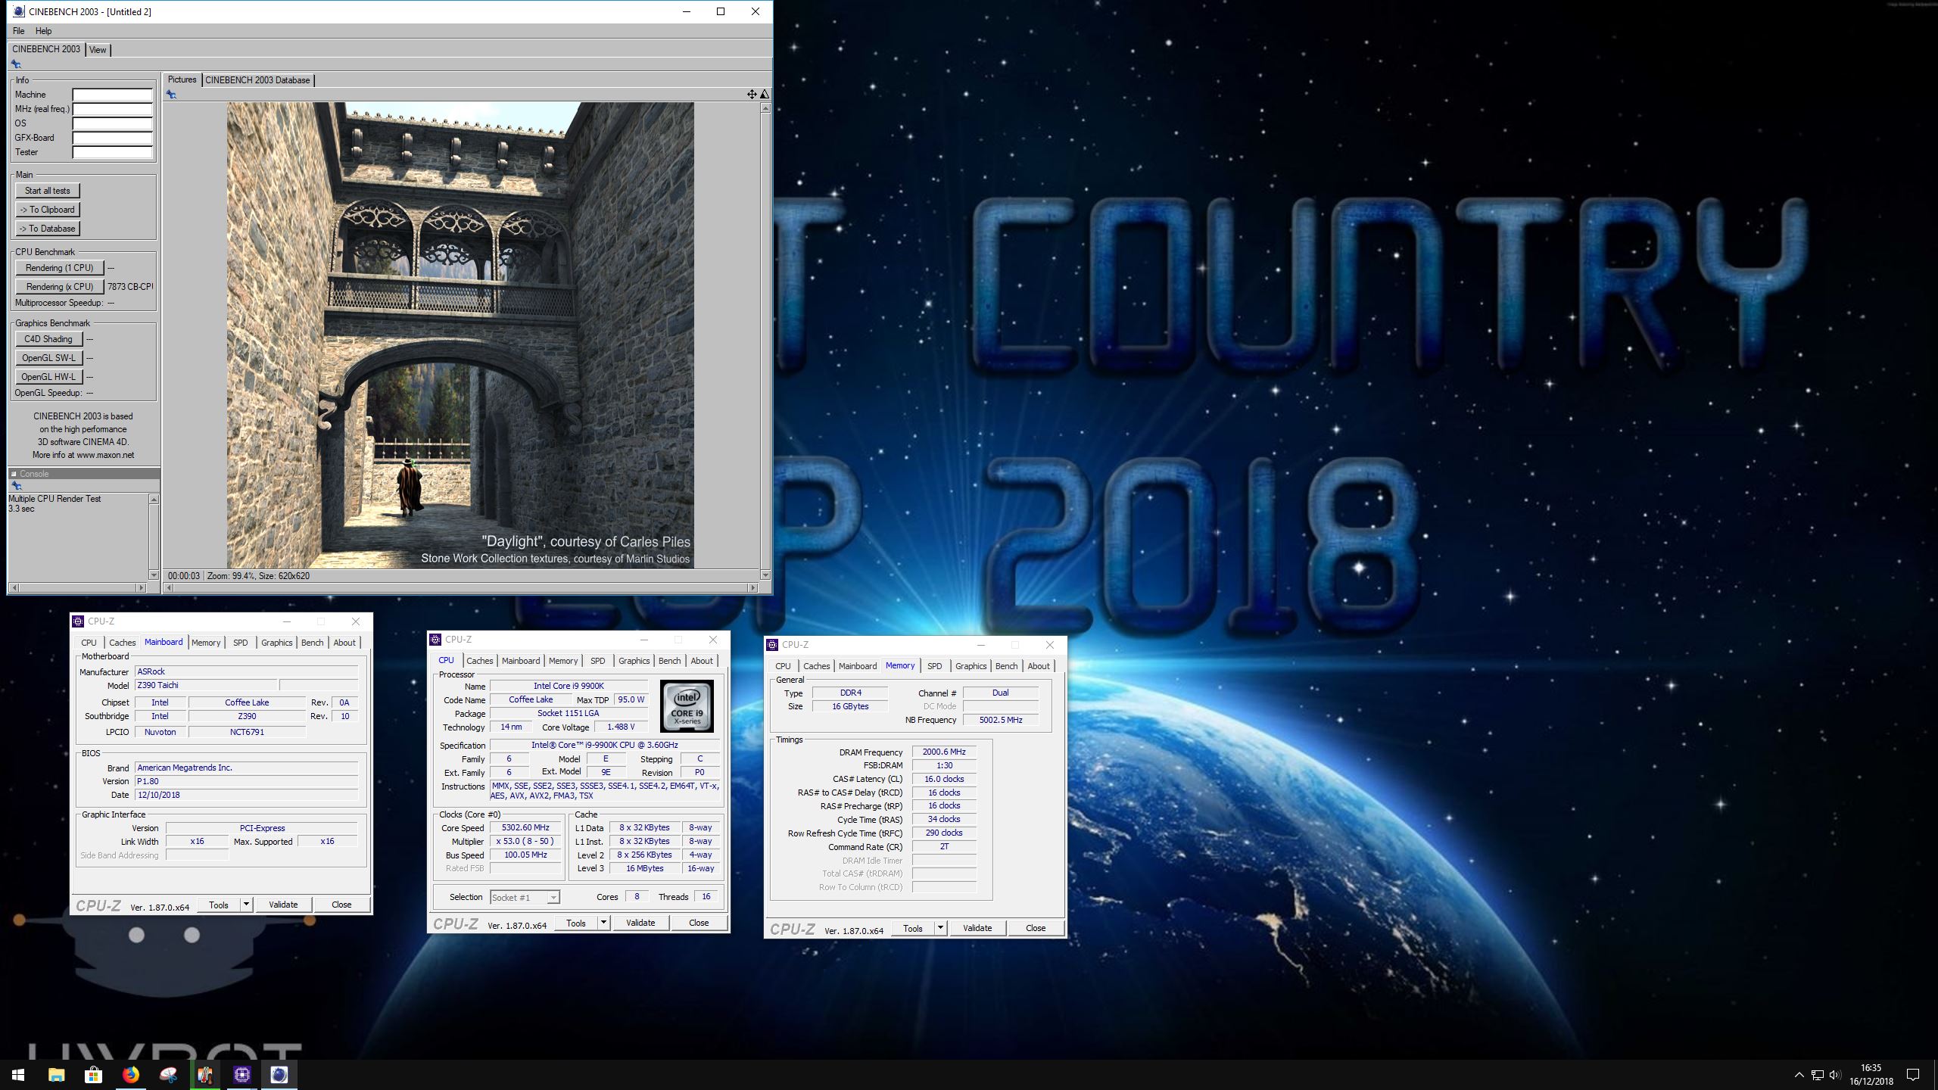Open the Action Center notifications icon
This screenshot has height=1090, width=1938.
tap(1913, 1075)
